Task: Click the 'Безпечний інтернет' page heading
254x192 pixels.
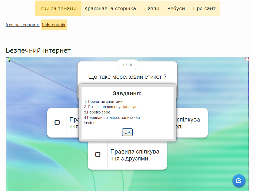Action: (x=38, y=50)
